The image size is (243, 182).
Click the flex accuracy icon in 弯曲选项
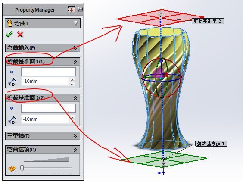[12, 169]
